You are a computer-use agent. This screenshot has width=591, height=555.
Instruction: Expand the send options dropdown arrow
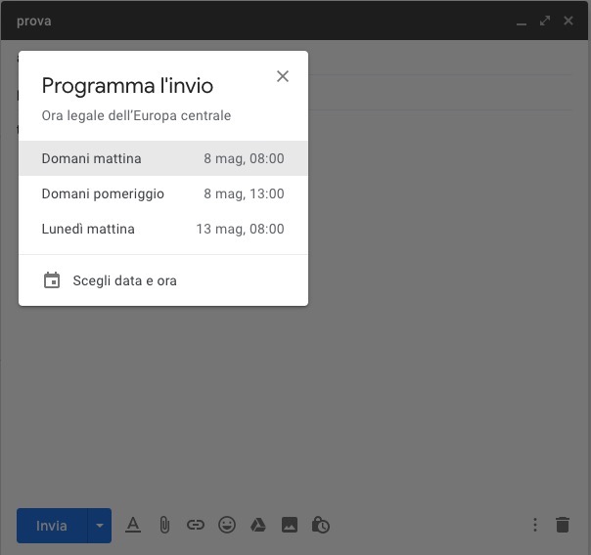100,526
